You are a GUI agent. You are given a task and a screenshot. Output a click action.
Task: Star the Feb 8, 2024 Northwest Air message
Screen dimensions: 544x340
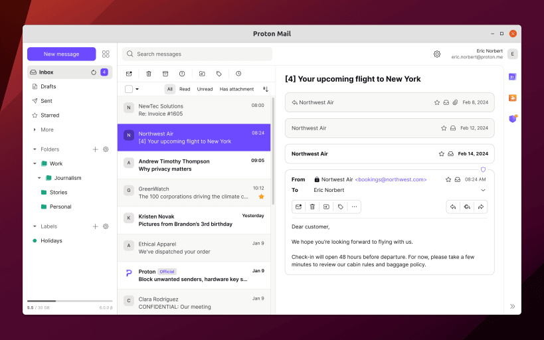pos(437,102)
